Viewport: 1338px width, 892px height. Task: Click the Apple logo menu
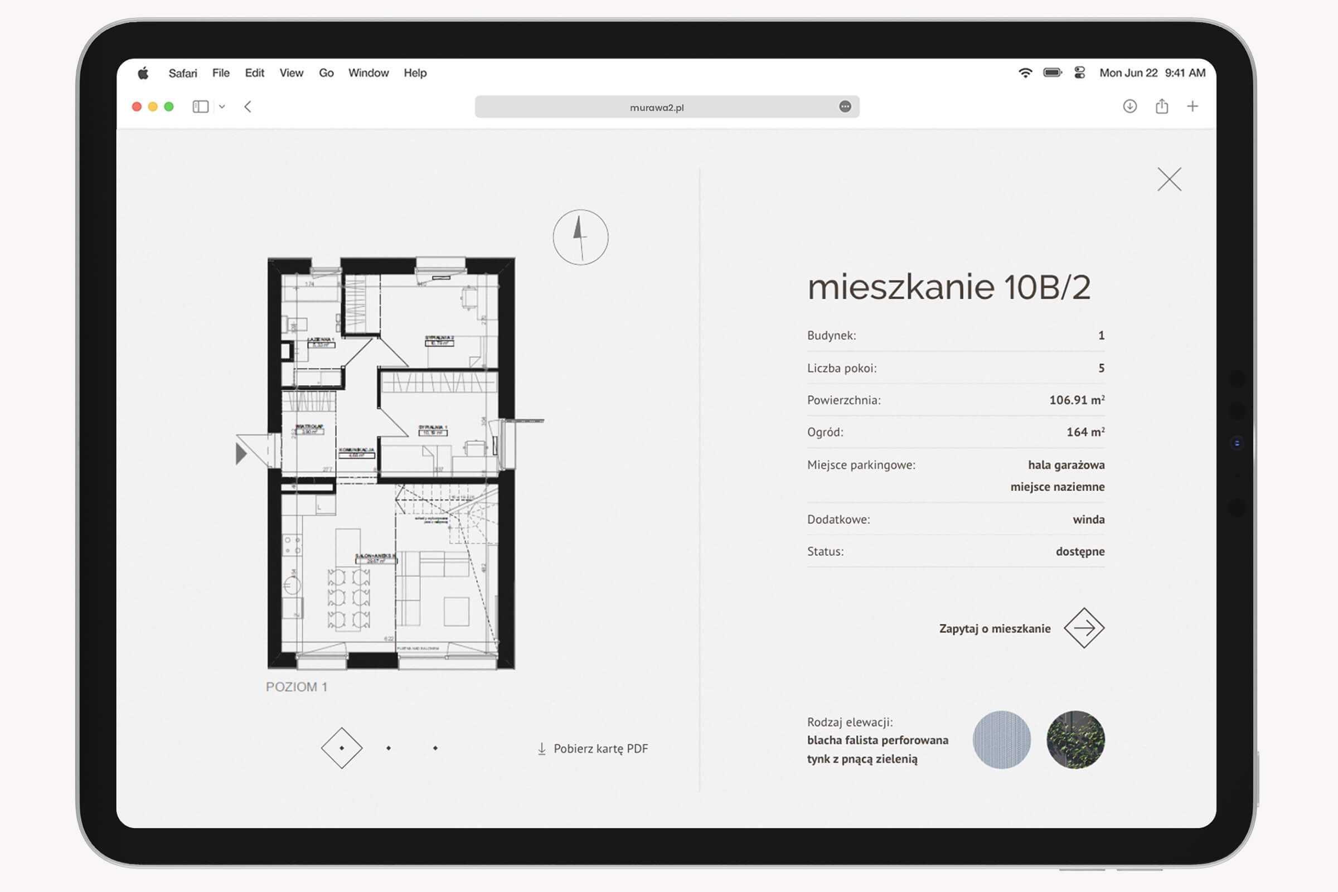pyautogui.click(x=143, y=73)
